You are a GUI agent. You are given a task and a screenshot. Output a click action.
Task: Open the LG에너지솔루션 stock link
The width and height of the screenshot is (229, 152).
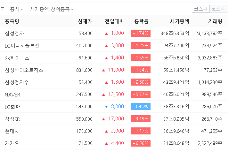pyautogui.click(x=22, y=46)
